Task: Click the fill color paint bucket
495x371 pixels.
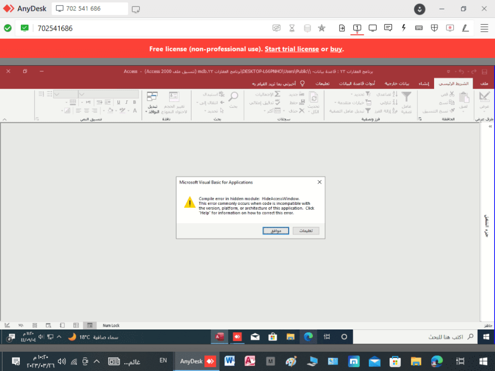Action: 110,110
